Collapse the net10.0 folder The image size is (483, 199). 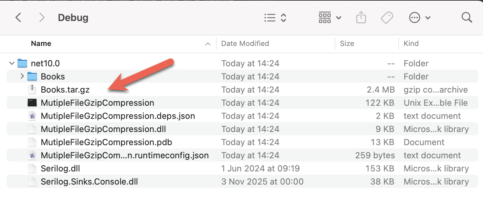click(11, 63)
